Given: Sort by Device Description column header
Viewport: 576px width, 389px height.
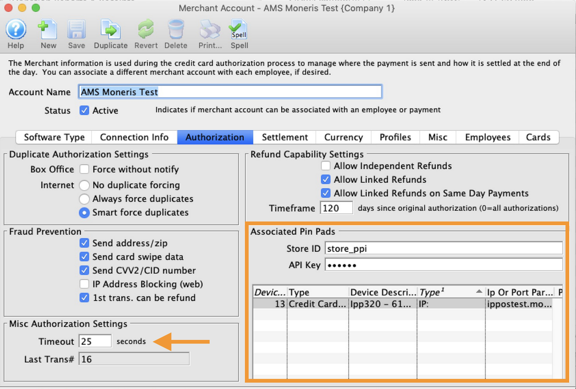Looking at the screenshot, I should pyautogui.click(x=383, y=292).
